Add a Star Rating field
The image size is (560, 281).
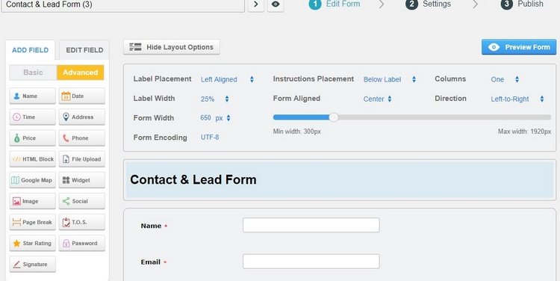click(x=33, y=243)
